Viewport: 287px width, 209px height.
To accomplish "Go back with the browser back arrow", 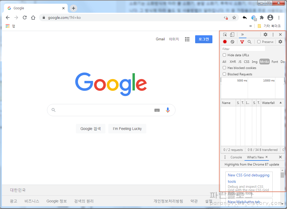I will click(8, 18).
